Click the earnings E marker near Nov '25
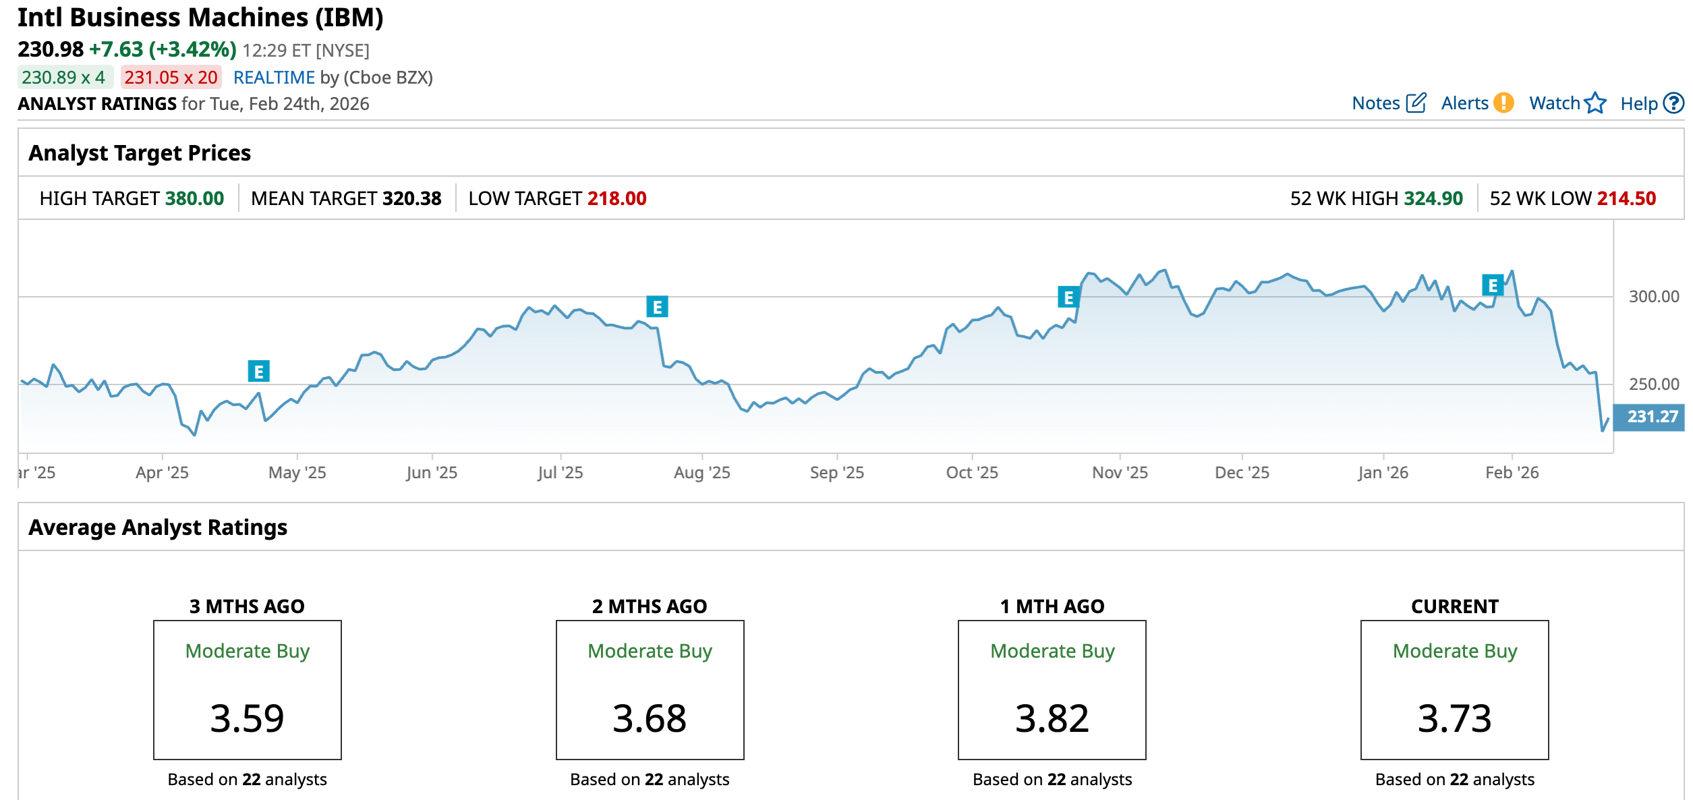The height and width of the screenshot is (800, 1693). [1068, 297]
